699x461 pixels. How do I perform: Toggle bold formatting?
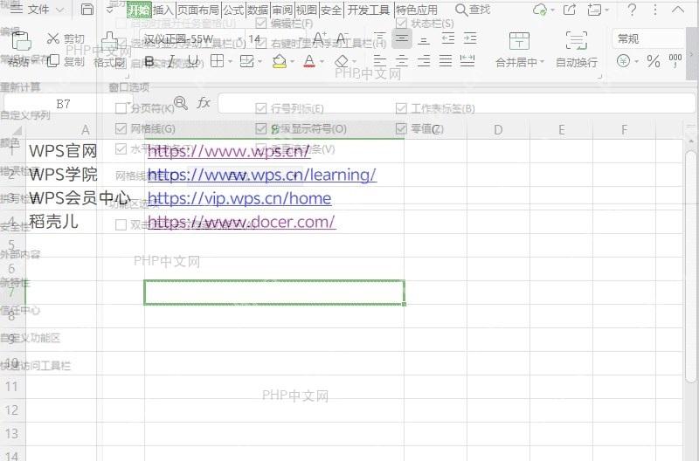(x=149, y=61)
